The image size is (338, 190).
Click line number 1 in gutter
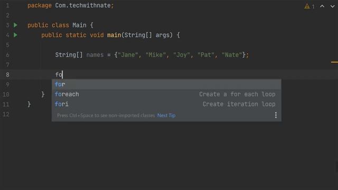[x=7, y=5]
